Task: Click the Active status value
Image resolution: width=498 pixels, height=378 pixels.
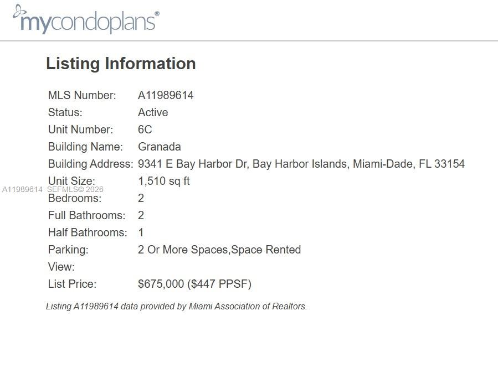Action: click(153, 112)
